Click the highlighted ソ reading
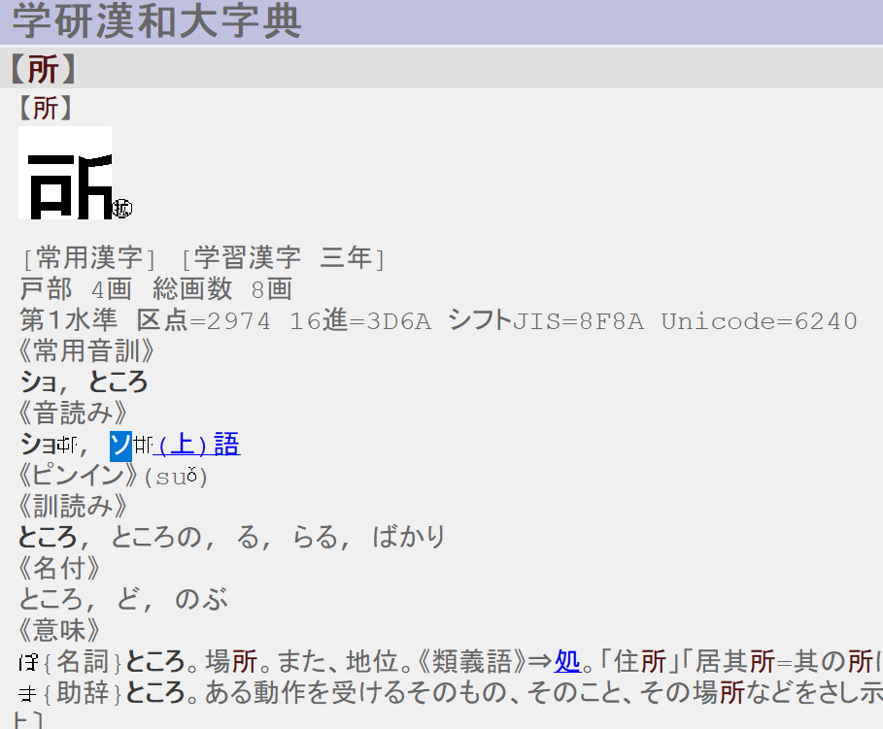Screen dimensions: 883x729 [x=120, y=446]
